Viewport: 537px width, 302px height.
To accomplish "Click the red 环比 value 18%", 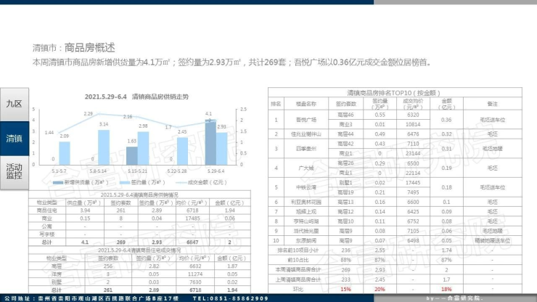I will point(446,290).
